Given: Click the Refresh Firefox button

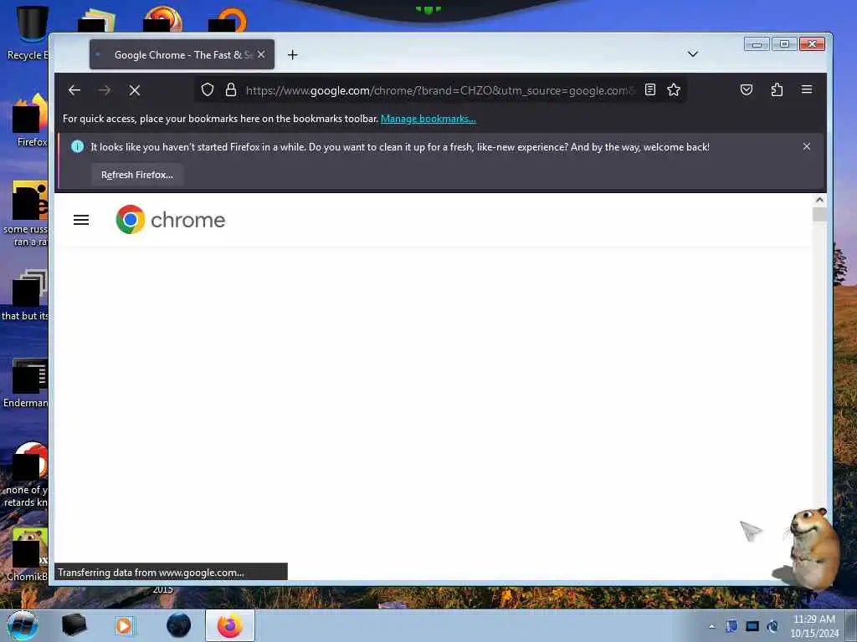Looking at the screenshot, I should (x=137, y=175).
